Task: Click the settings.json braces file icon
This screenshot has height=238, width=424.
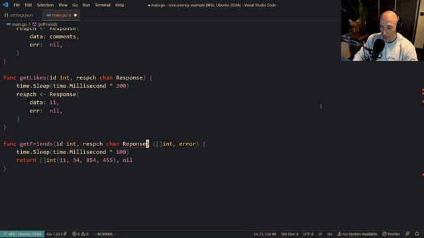Action: [x=6, y=15]
